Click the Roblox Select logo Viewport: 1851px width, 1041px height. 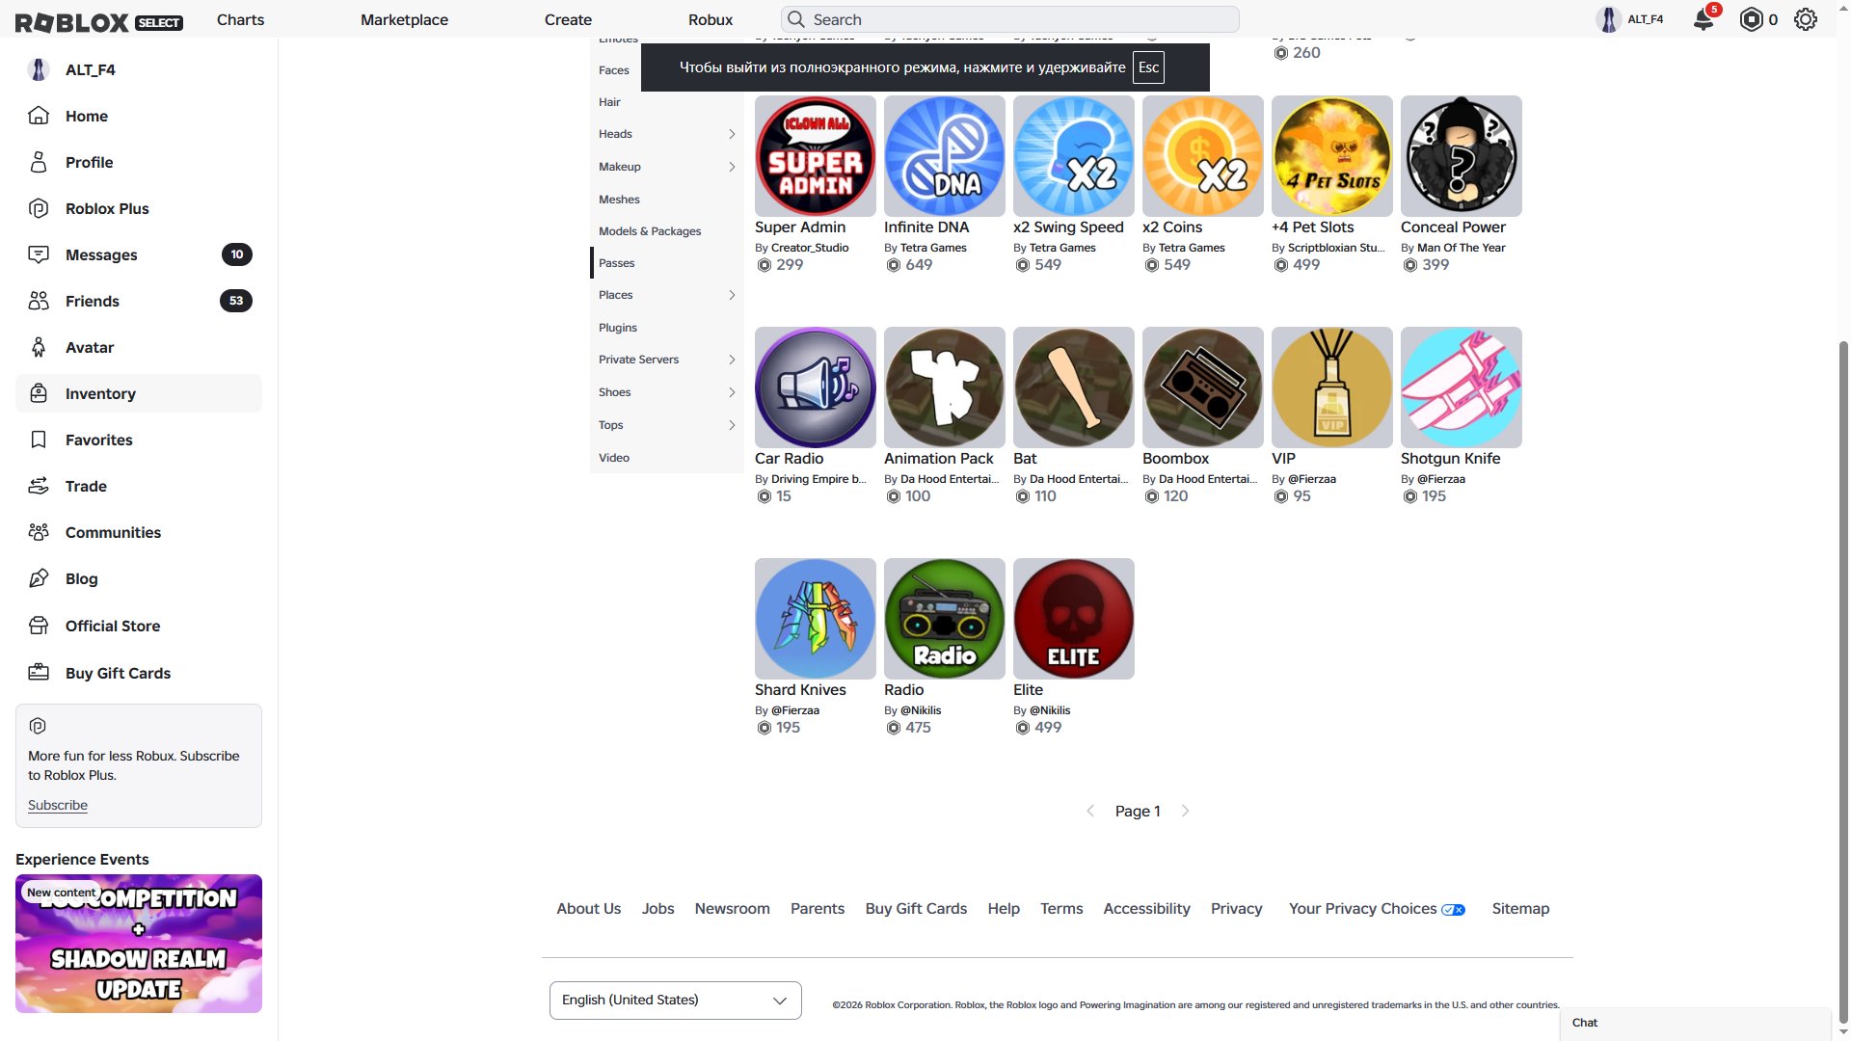pos(98,21)
